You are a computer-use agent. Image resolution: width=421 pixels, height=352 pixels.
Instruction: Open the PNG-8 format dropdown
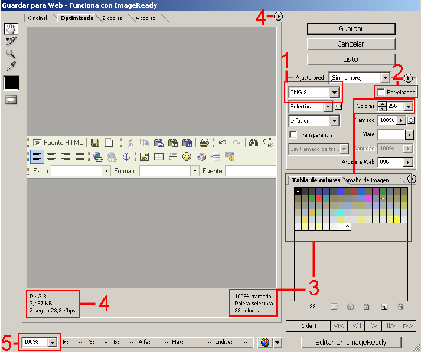pyautogui.click(x=335, y=93)
